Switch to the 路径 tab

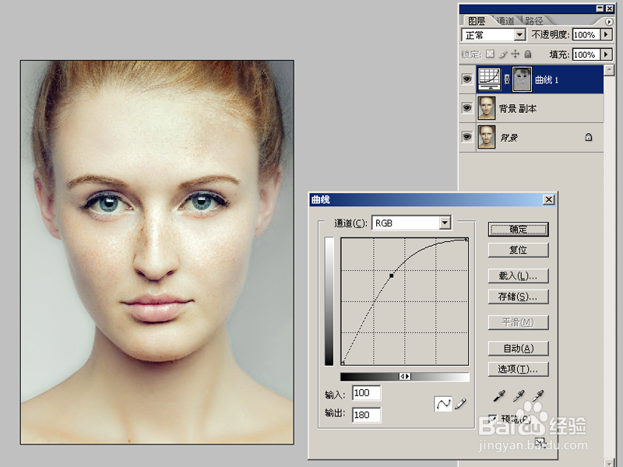[x=533, y=21]
